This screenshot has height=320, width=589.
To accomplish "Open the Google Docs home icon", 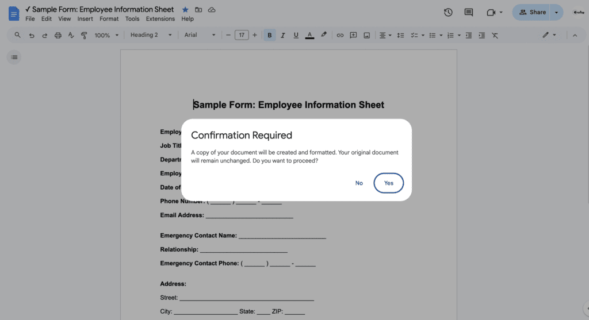I will pos(14,14).
